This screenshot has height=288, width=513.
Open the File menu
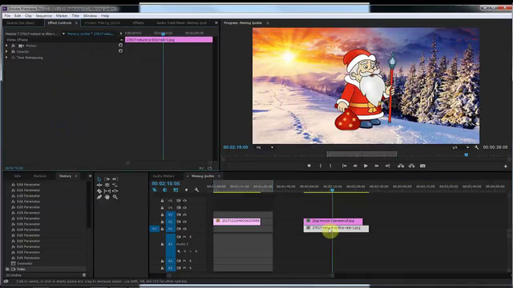[7, 16]
